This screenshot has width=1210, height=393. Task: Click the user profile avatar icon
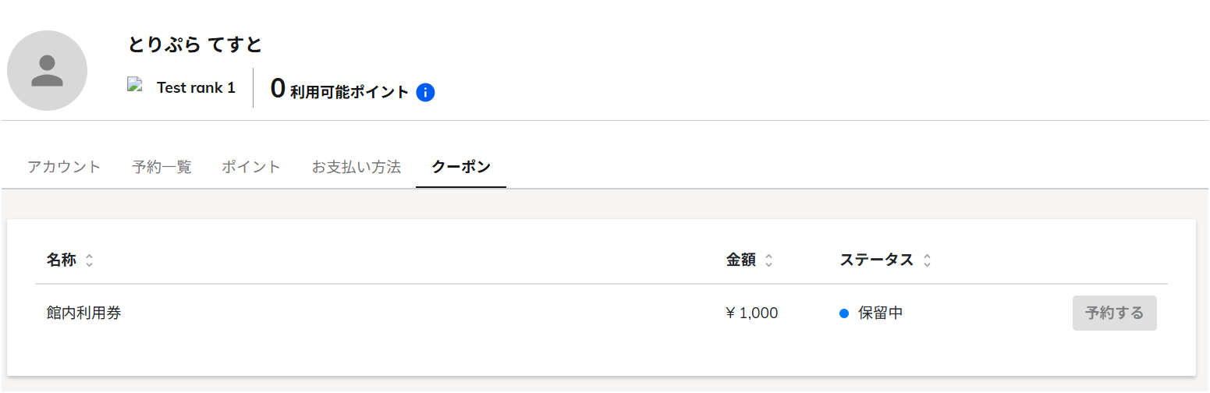click(47, 71)
